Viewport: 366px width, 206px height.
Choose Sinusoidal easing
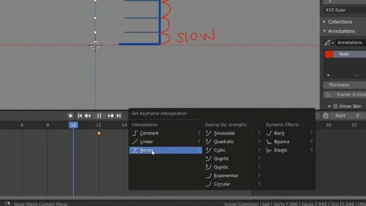coord(233,133)
